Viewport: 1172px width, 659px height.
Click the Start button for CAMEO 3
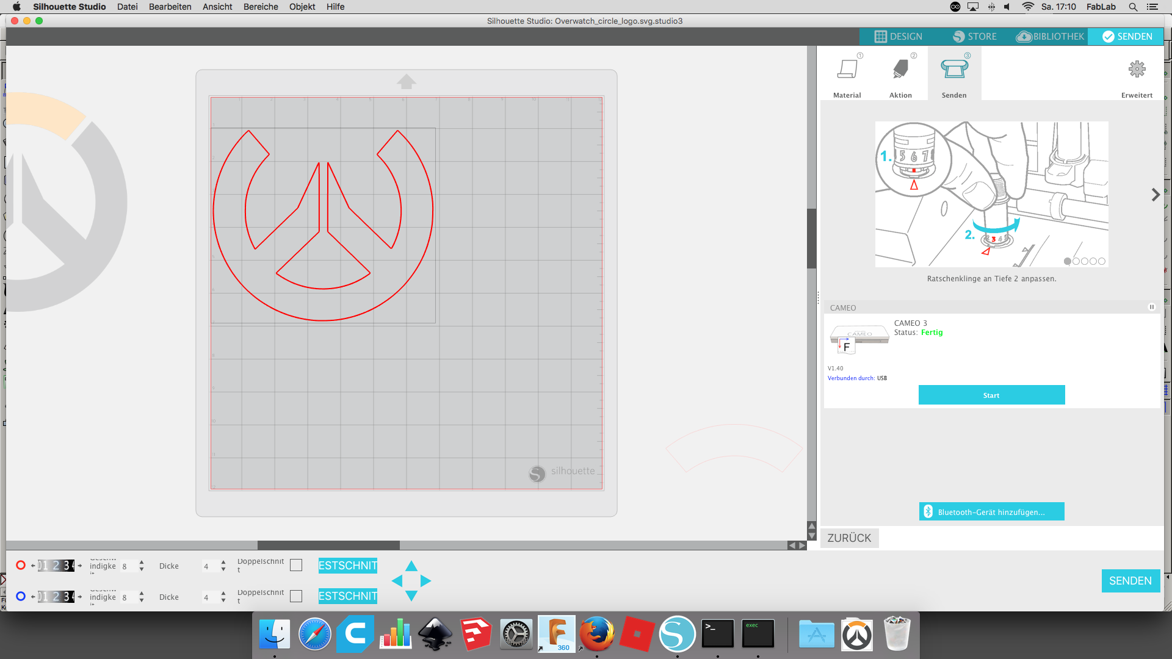click(x=991, y=395)
